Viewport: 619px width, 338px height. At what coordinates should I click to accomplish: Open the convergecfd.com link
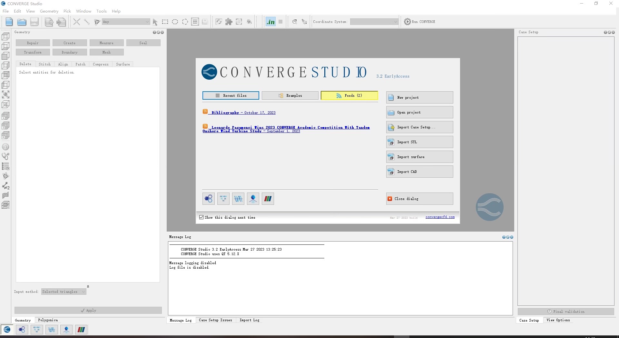pos(440,217)
